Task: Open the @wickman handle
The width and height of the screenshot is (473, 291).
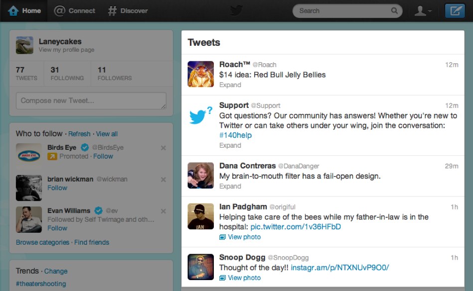Action: pyautogui.click(x=112, y=180)
